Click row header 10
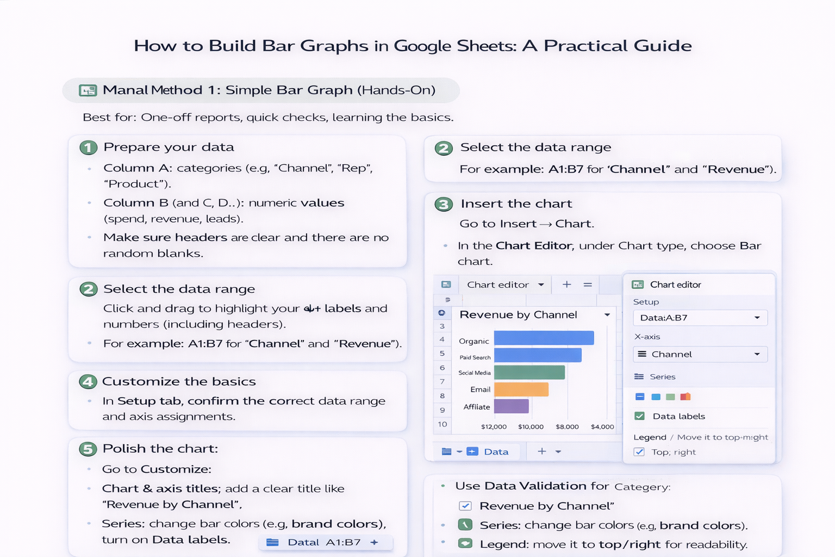Image resolution: width=835 pixels, height=557 pixels. coord(442,424)
